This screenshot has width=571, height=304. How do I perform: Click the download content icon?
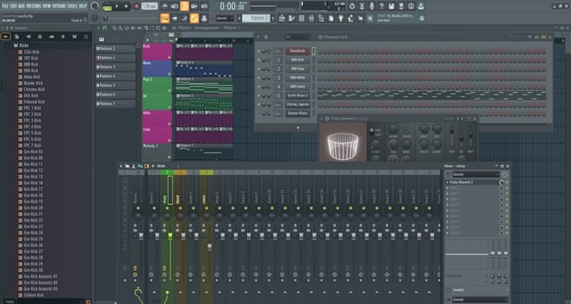(x=421, y=6)
